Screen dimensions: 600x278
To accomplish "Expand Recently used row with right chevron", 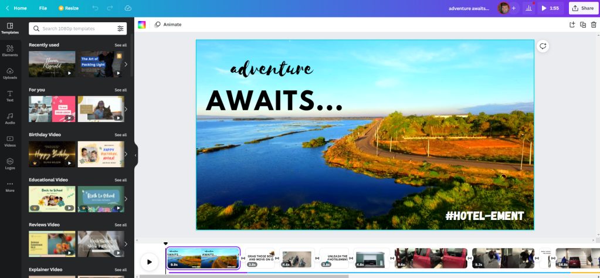I will click(x=126, y=65).
